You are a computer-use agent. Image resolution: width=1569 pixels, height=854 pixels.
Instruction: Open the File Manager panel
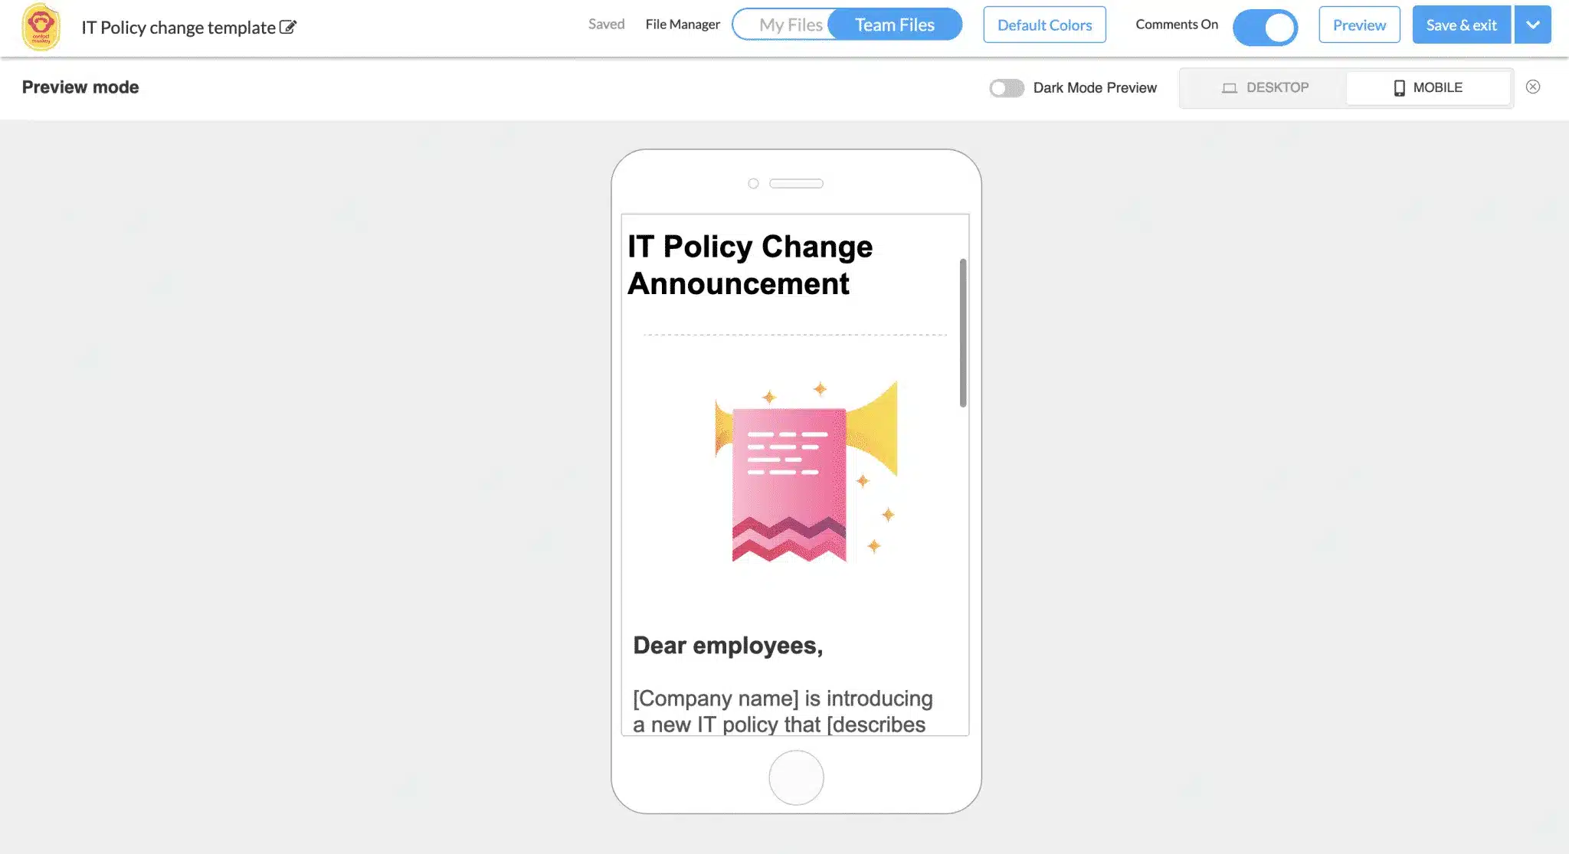tap(683, 25)
